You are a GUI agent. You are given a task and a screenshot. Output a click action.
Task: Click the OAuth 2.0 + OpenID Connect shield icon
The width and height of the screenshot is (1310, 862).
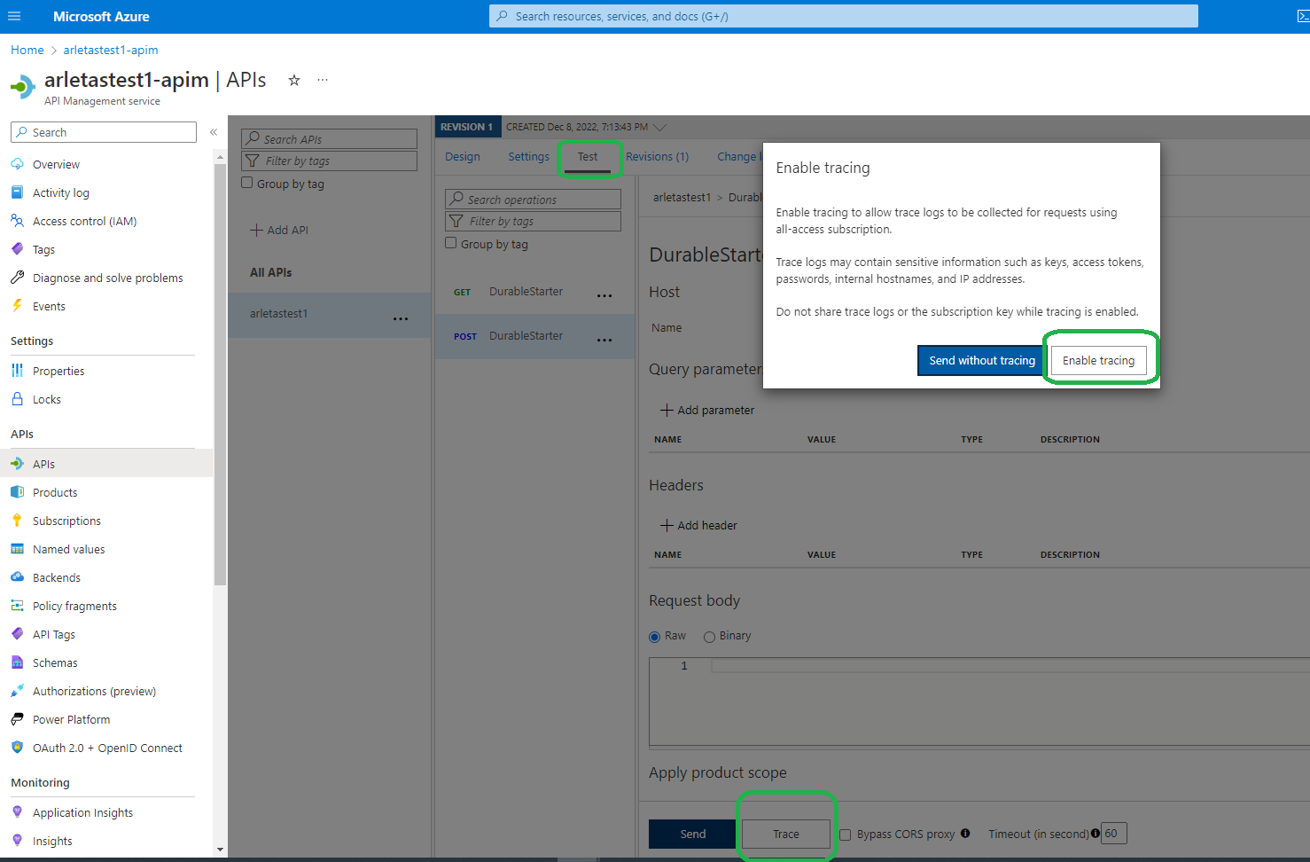pos(17,748)
